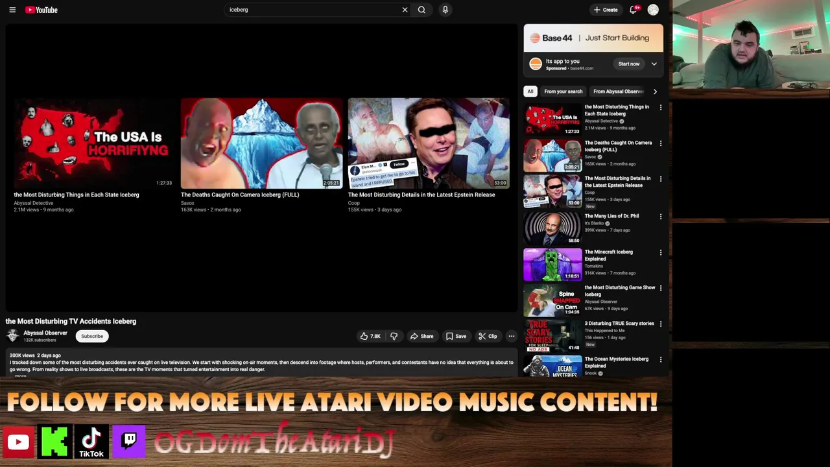Open the Abyssal Observer channel name
This screenshot has height=467, width=830.
(x=45, y=333)
